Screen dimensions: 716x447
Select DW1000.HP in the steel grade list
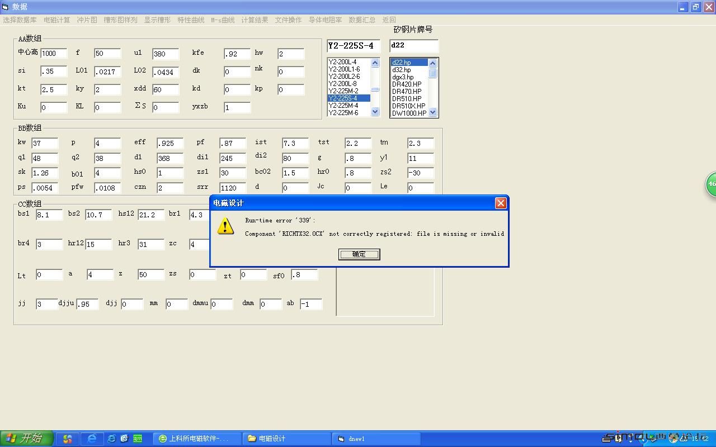pyautogui.click(x=409, y=113)
